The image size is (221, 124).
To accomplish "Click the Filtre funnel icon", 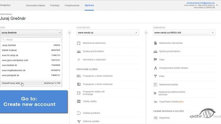I will click(155, 76).
